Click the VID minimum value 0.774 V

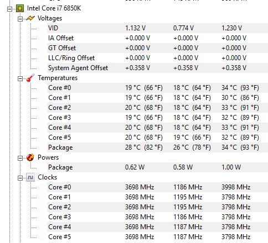183,28
